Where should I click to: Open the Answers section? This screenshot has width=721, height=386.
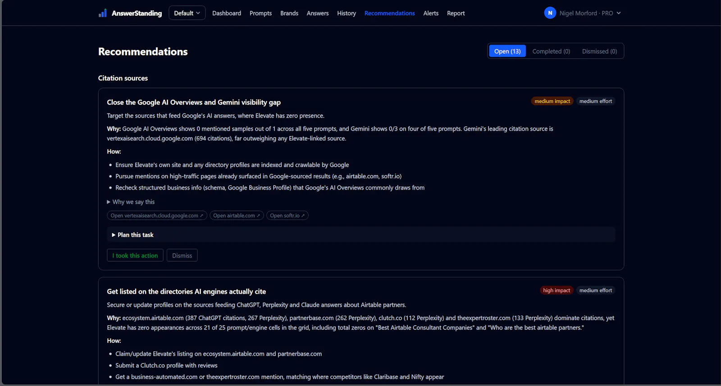click(318, 13)
